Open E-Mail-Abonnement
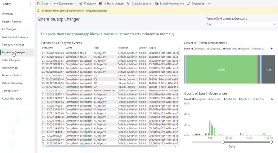 pos(169,3)
